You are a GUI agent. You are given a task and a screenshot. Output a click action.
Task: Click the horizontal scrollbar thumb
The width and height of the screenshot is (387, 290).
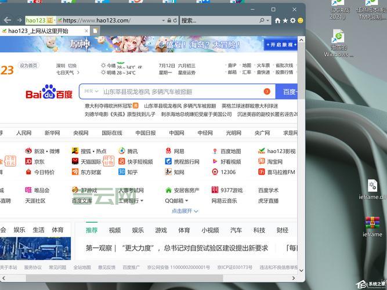tap(124, 278)
